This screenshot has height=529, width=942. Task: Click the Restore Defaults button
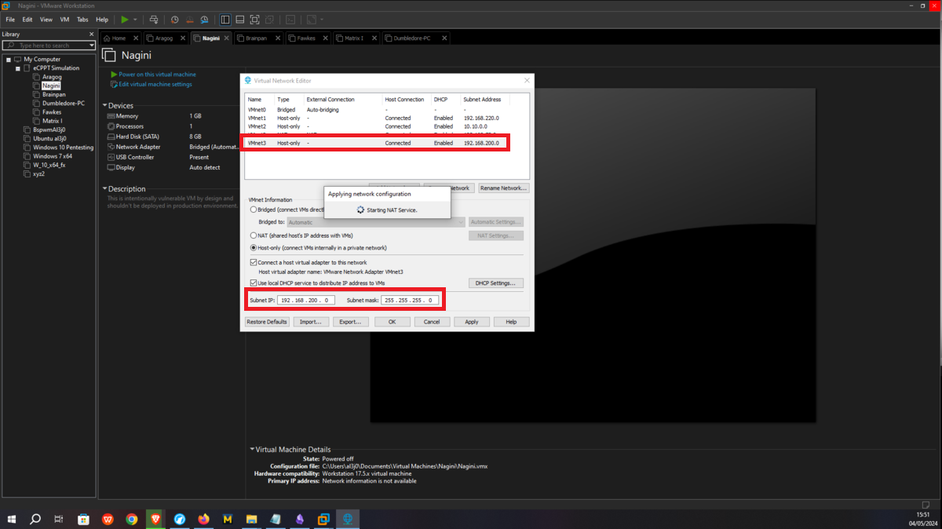click(267, 322)
